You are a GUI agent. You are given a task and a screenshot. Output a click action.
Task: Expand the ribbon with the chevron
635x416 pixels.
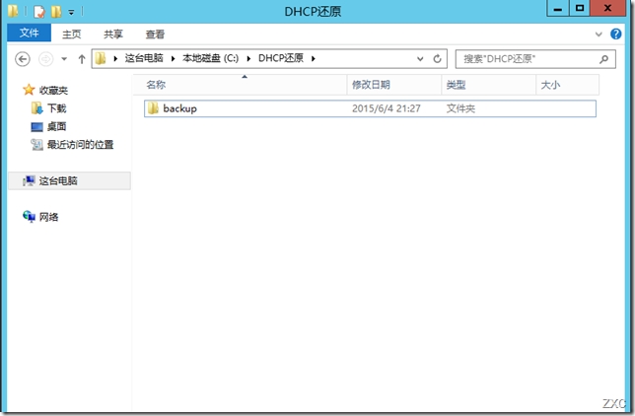(x=599, y=35)
